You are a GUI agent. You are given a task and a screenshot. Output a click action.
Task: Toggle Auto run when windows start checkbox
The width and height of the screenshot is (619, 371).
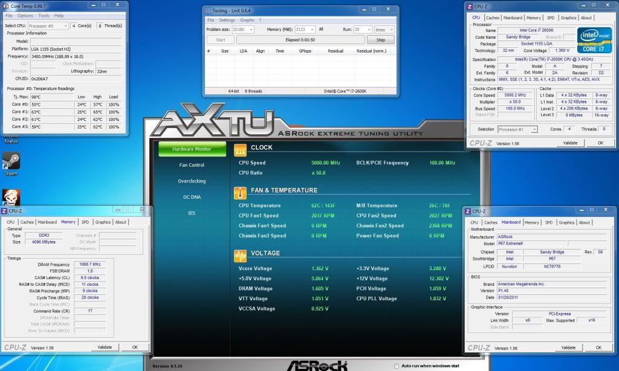[x=397, y=366]
